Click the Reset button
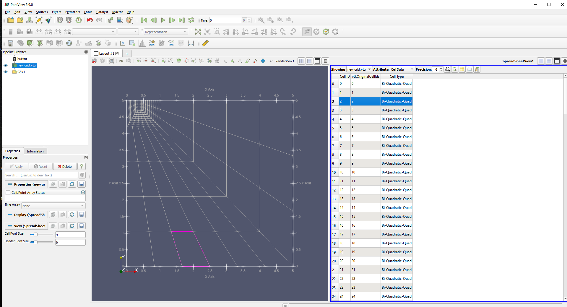 (x=40, y=166)
